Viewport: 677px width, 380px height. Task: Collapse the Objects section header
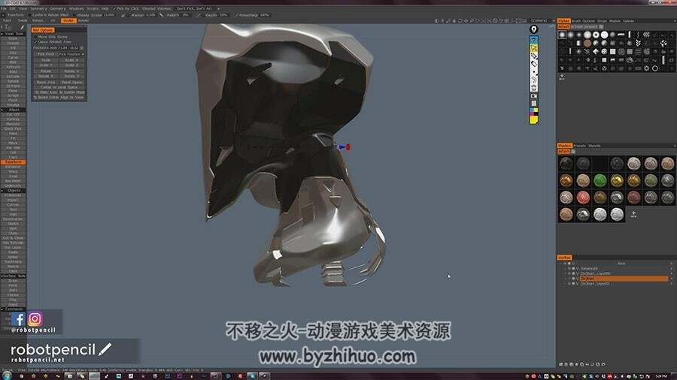tap(13, 191)
